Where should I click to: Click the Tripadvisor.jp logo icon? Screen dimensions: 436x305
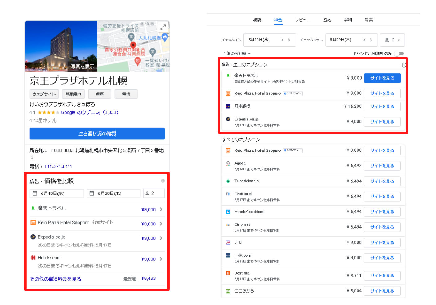228,181
